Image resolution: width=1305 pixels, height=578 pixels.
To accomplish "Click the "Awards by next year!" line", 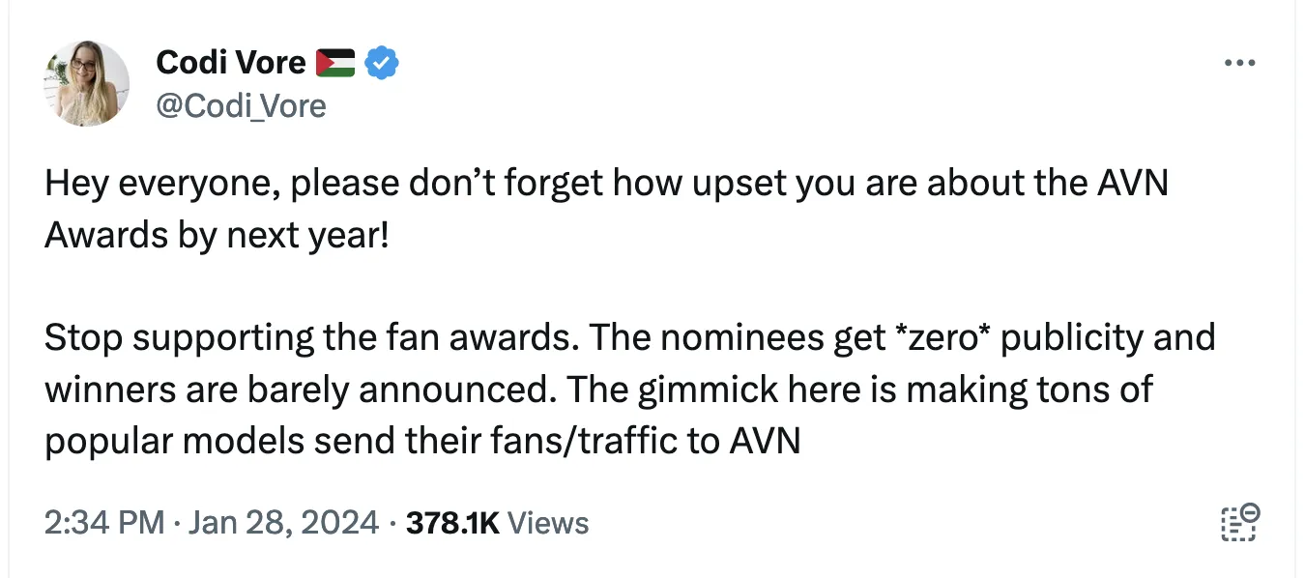I will click(217, 235).
